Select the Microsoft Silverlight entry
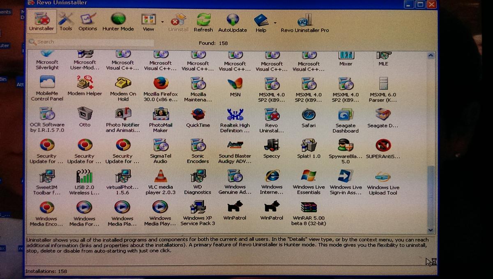 tap(47, 60)
